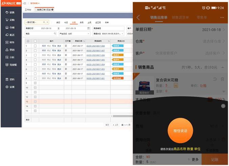Click the back arrow in mobile header
229x166 pixels.
tap(138, 18)
